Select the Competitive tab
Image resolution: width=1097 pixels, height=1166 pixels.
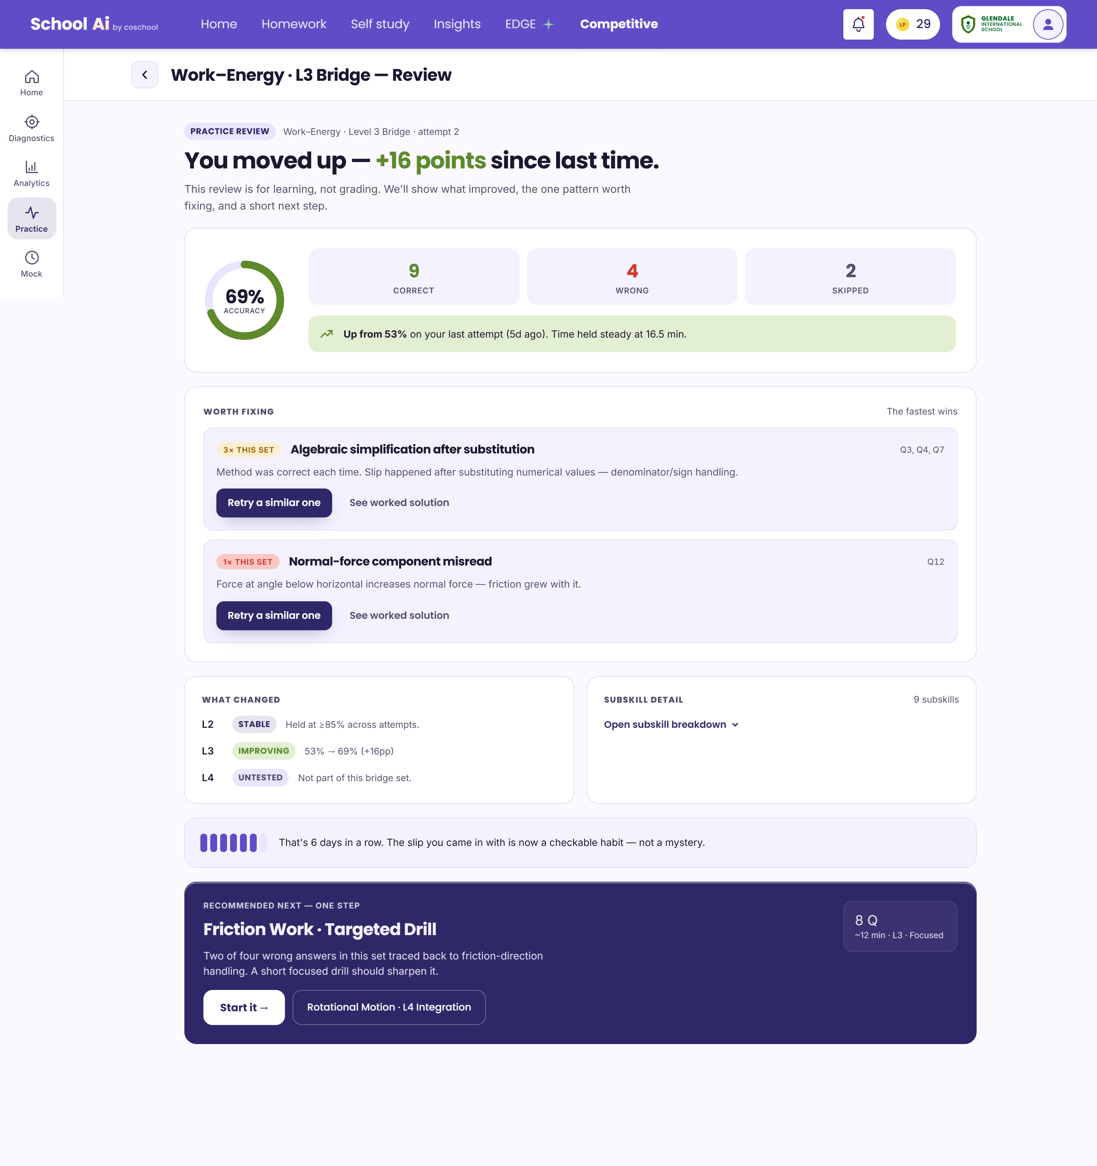[619, 24]
